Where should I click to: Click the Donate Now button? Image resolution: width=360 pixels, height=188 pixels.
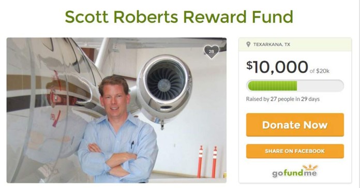[295, 125]
